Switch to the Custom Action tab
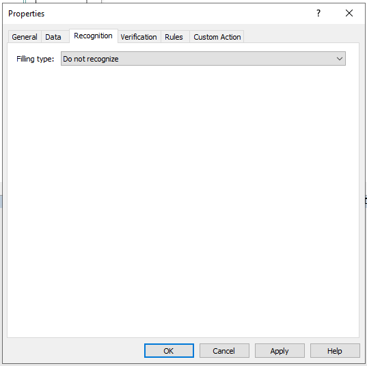 pyautogui.click(x=217, y=37)
